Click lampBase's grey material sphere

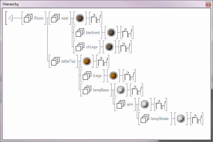[121, 90]
